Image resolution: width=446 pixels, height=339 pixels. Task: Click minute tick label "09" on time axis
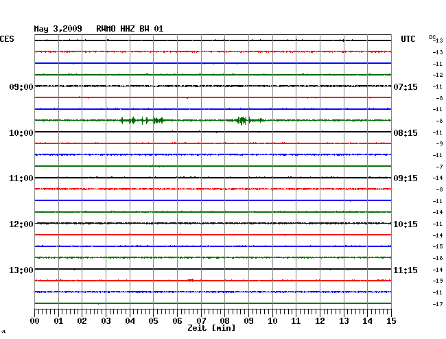point(248,321)
